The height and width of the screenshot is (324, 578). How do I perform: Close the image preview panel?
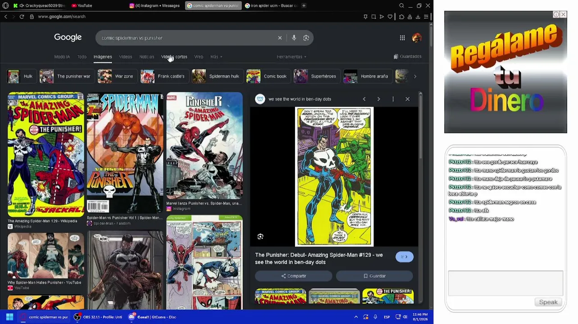pos(407,99)
